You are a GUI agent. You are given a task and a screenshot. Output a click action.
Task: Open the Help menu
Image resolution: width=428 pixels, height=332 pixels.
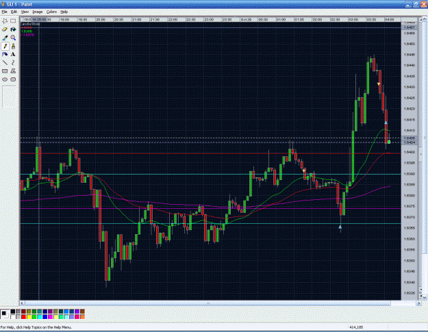pos(64,12)
